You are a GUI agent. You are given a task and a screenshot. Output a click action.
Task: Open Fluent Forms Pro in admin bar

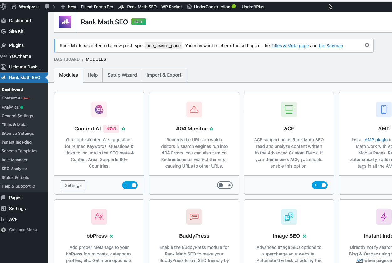[x=97, y=7]
